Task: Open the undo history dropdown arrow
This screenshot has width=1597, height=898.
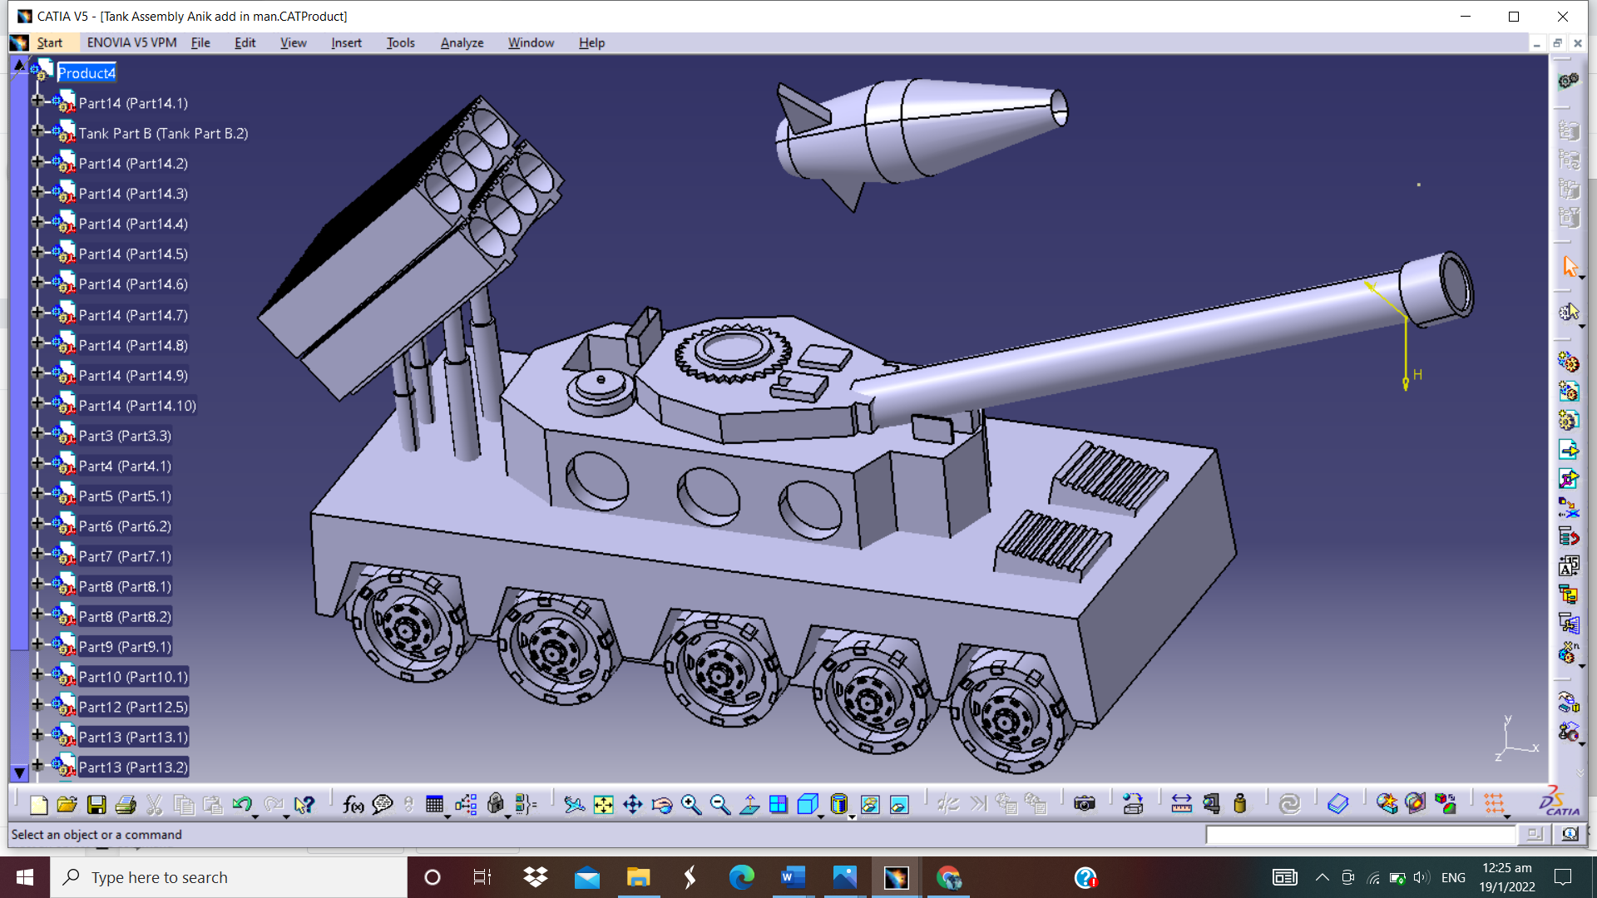Action: coord(255,817)
